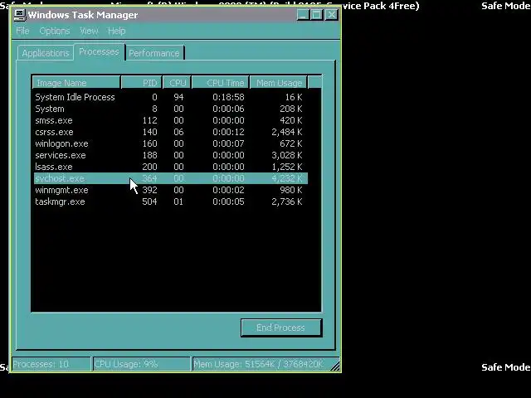Select the csrss.exe process
The width and height of the screenshot is (531, 398).
click(x=171, y=132)
